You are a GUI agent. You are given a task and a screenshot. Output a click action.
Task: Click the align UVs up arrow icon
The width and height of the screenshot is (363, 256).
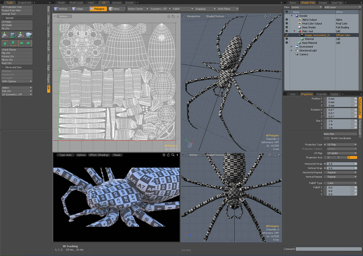pos(5,43)
